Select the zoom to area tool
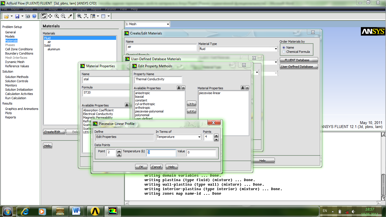This screenshot has height=217, width=386. click(x=63, y=16)
